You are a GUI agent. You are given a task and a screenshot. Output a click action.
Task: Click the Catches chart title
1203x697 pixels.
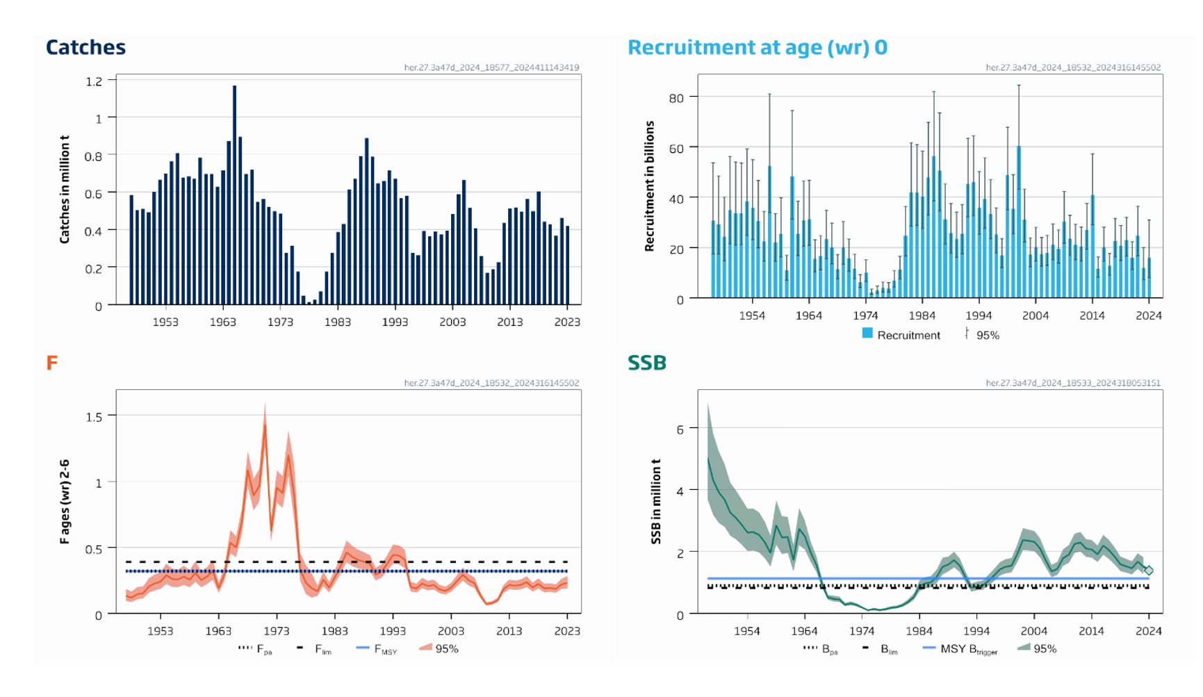pos(85,47)
